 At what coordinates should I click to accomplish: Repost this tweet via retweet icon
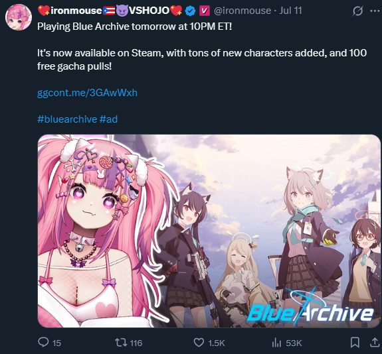pyautogui.click(x=121, y=343)
